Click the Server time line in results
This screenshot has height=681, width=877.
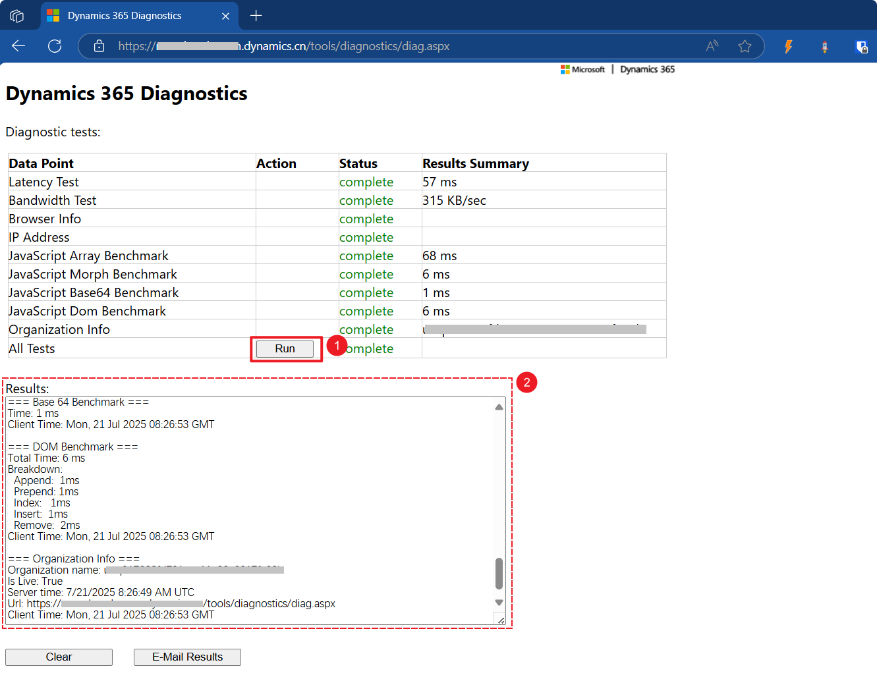coord(101,592)
